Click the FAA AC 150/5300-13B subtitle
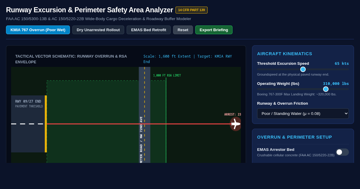This screenshot has width=360, height=189. pos(98,19)
